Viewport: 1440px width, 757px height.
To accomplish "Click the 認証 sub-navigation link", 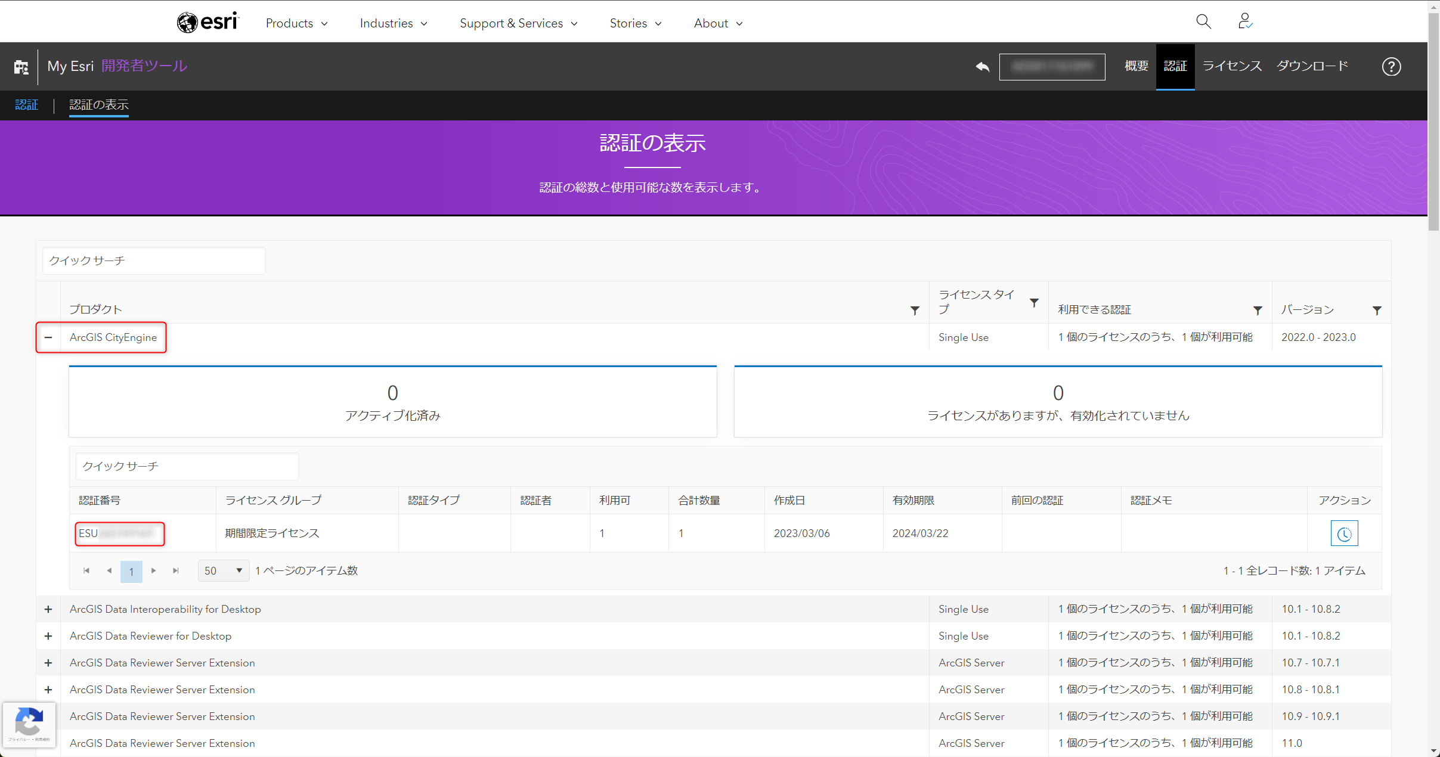I will pos(27,105).
